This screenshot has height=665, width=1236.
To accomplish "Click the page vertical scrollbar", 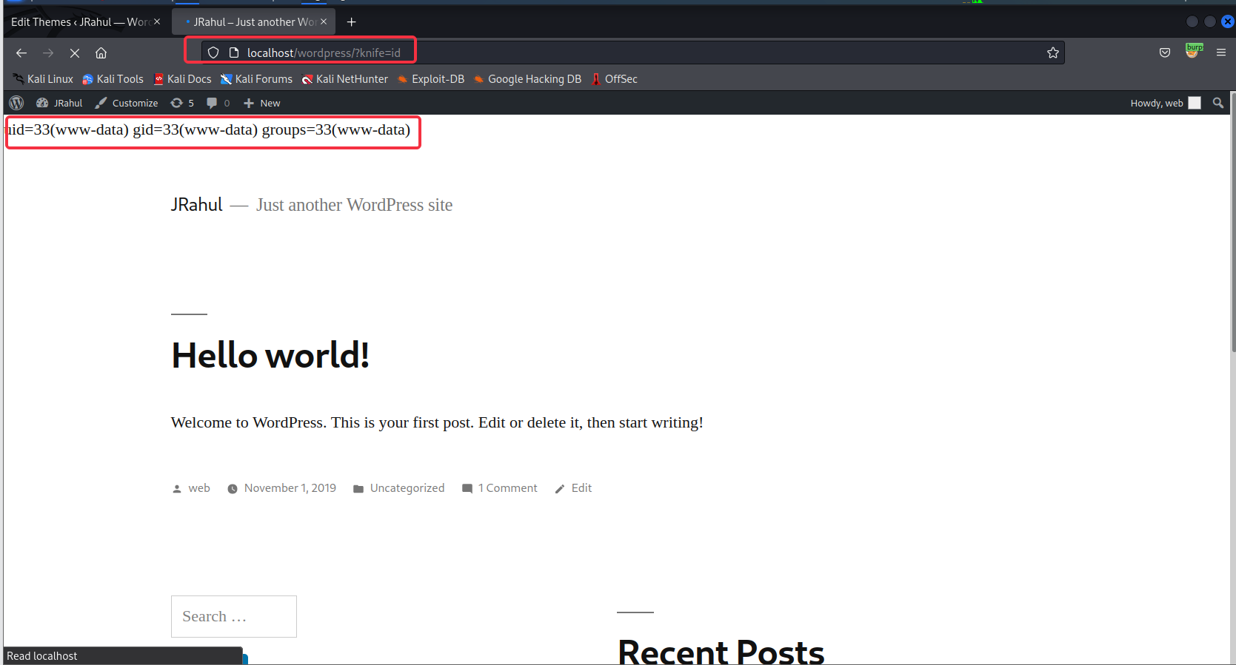I will pyautogui.click(x=1232, y=222).
